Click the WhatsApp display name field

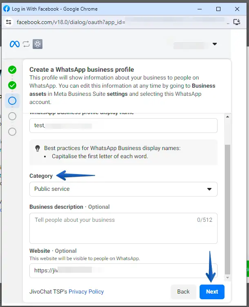pyautogui.click(x=123, y=126)
